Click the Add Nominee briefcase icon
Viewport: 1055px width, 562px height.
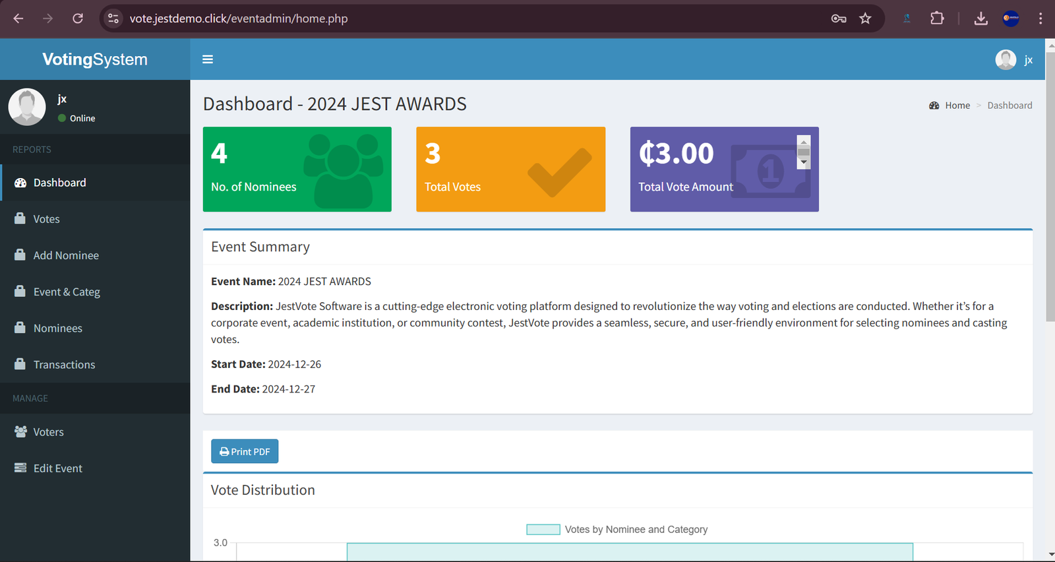[20, 255]
